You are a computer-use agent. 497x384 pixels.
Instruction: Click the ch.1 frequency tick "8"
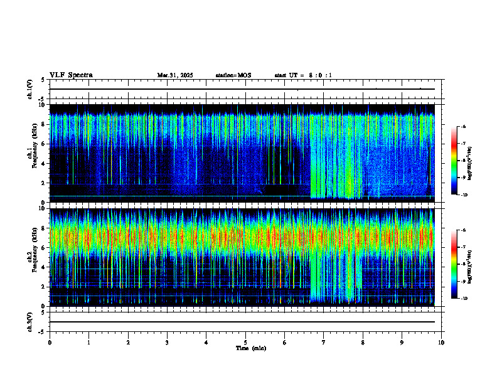[x=43, y=124]
